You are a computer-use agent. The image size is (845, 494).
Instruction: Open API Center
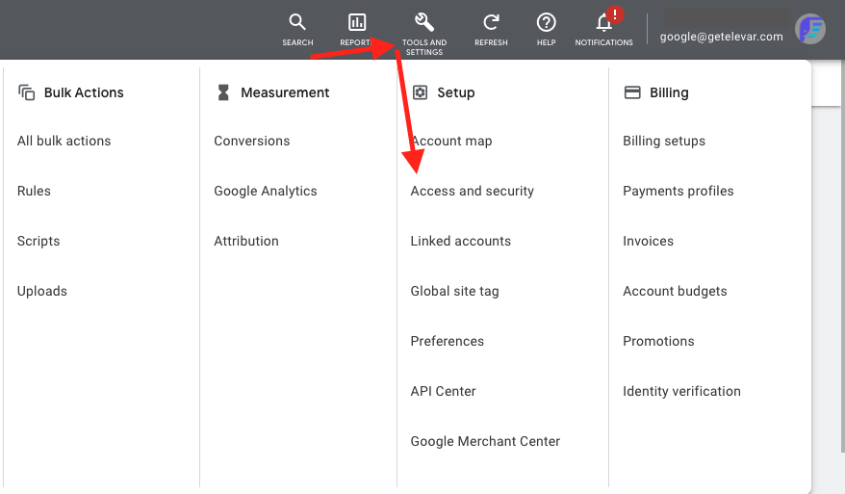point(443,392)
